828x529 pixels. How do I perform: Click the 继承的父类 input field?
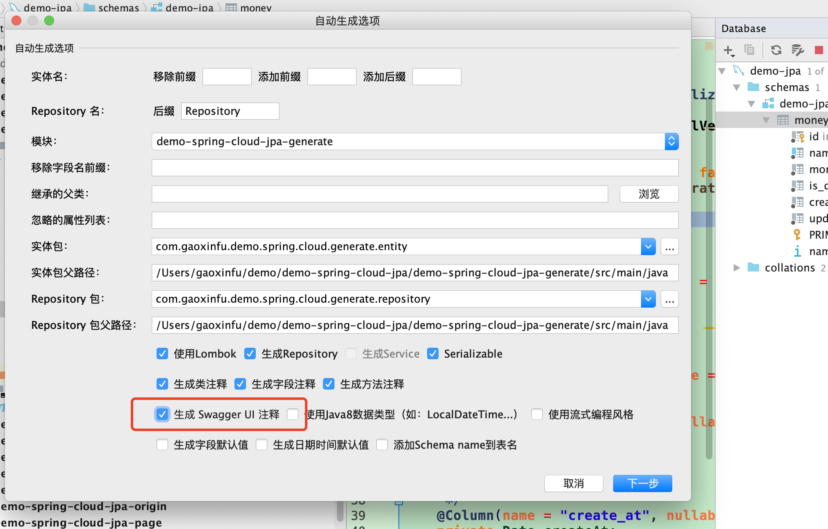380,194
